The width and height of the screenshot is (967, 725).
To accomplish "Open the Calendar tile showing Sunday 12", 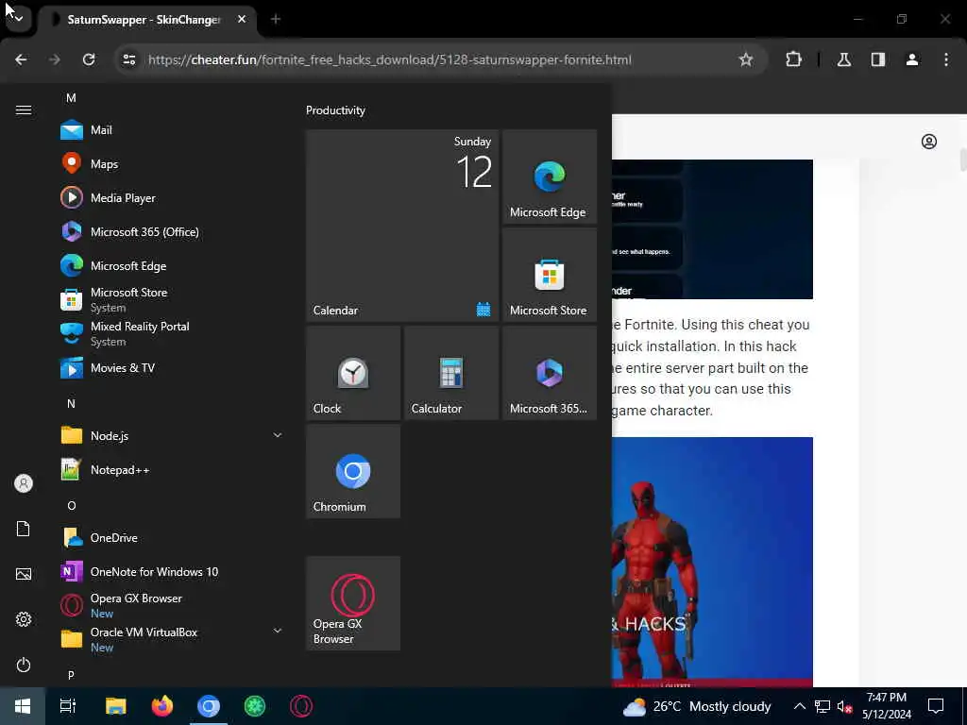I will 402,226.
